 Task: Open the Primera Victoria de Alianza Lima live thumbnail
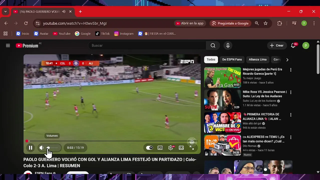click(x=222, y=122)
